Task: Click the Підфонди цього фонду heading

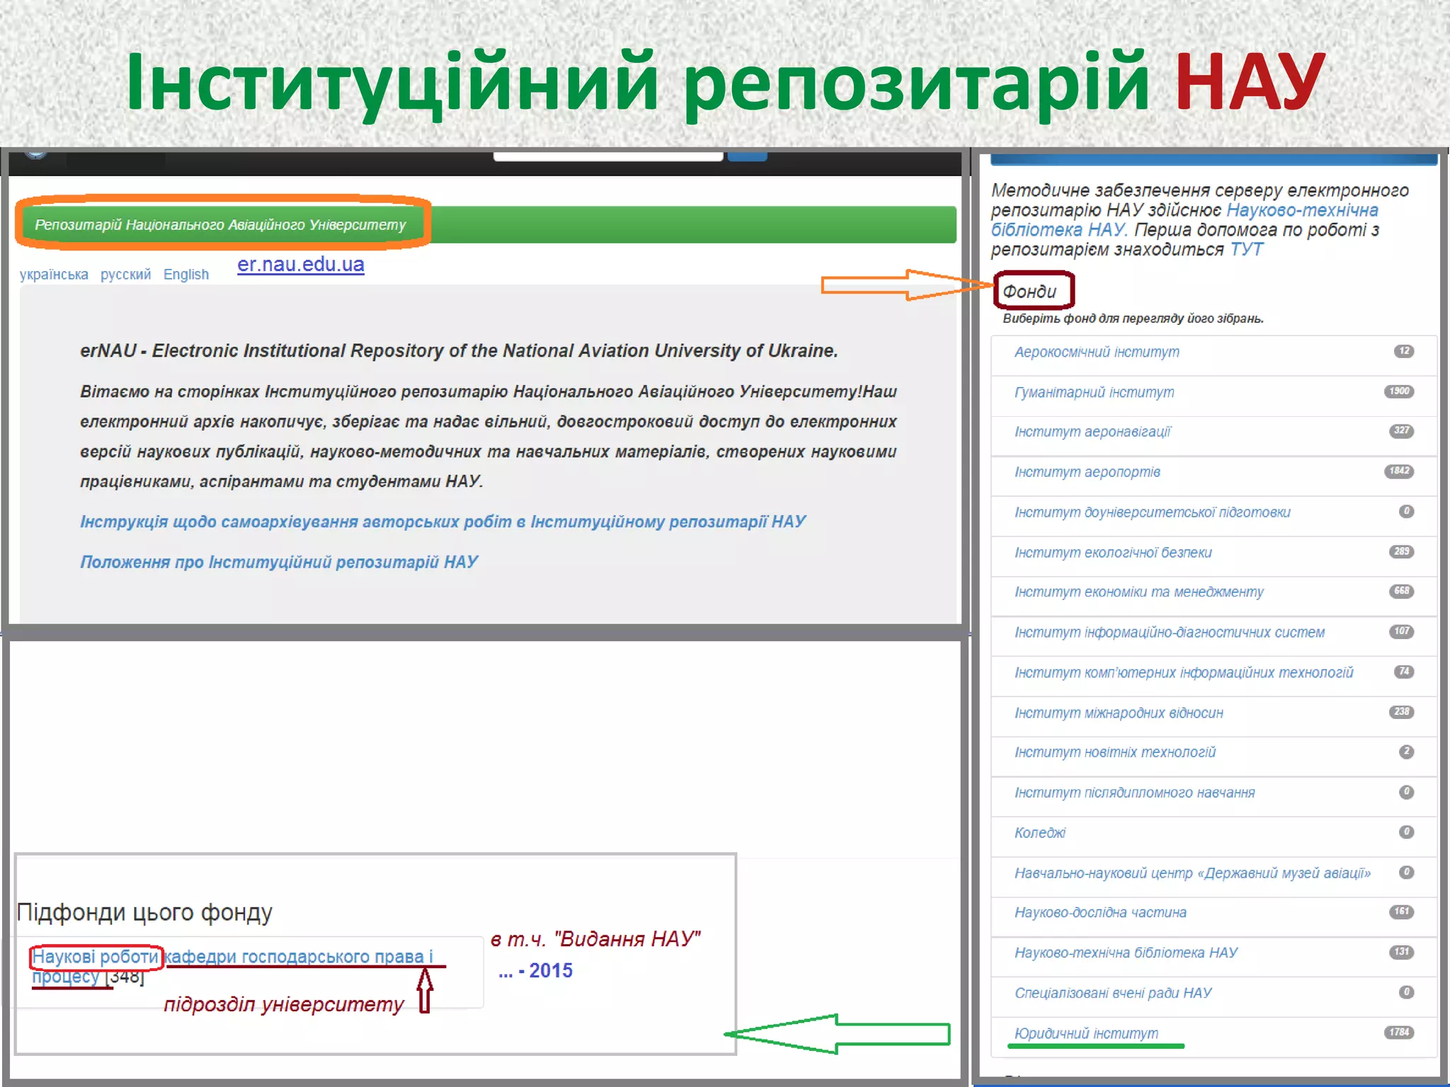Action: coord(144,912)
